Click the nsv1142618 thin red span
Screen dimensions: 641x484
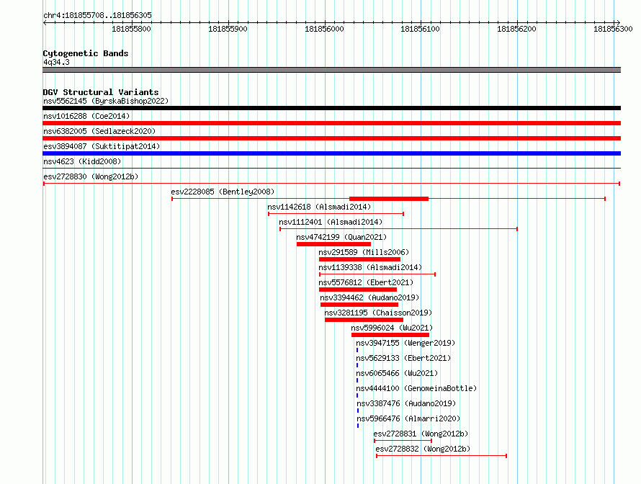[336, 214]
